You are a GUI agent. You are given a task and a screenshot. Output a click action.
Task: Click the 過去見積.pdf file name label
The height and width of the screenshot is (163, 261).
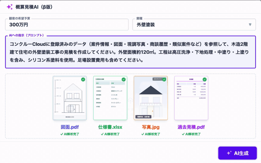191,127
